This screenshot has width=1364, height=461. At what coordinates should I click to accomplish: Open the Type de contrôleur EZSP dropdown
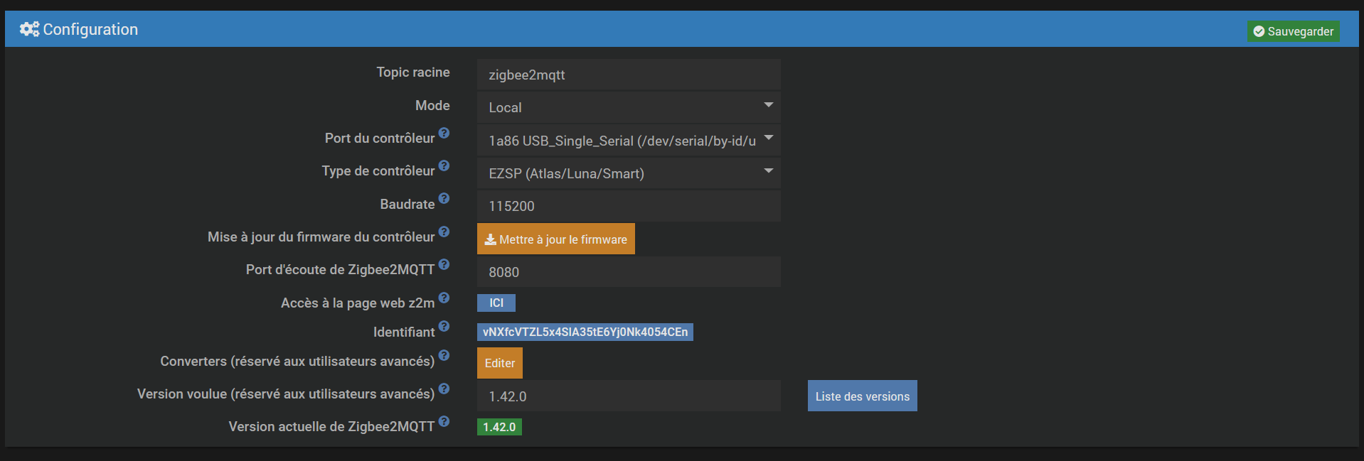click(x=628, y=173)
